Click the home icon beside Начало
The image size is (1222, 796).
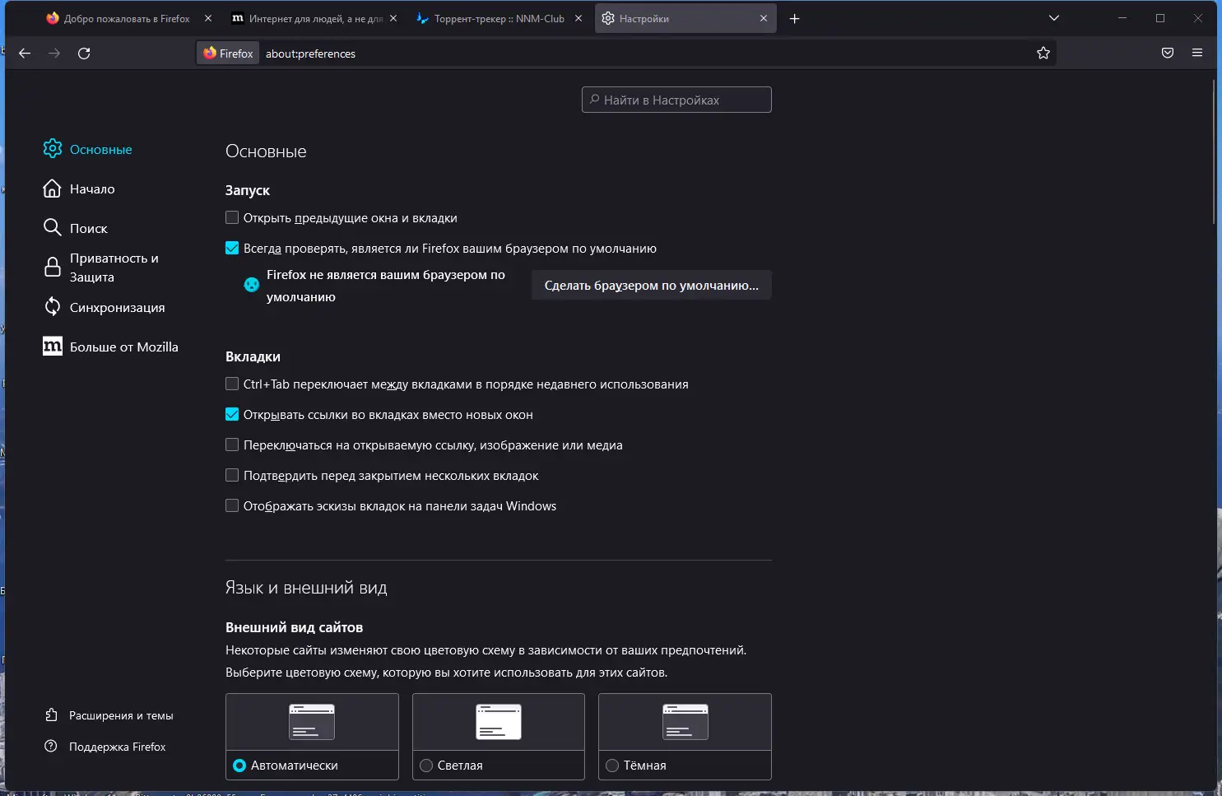[x=53, y=189]
